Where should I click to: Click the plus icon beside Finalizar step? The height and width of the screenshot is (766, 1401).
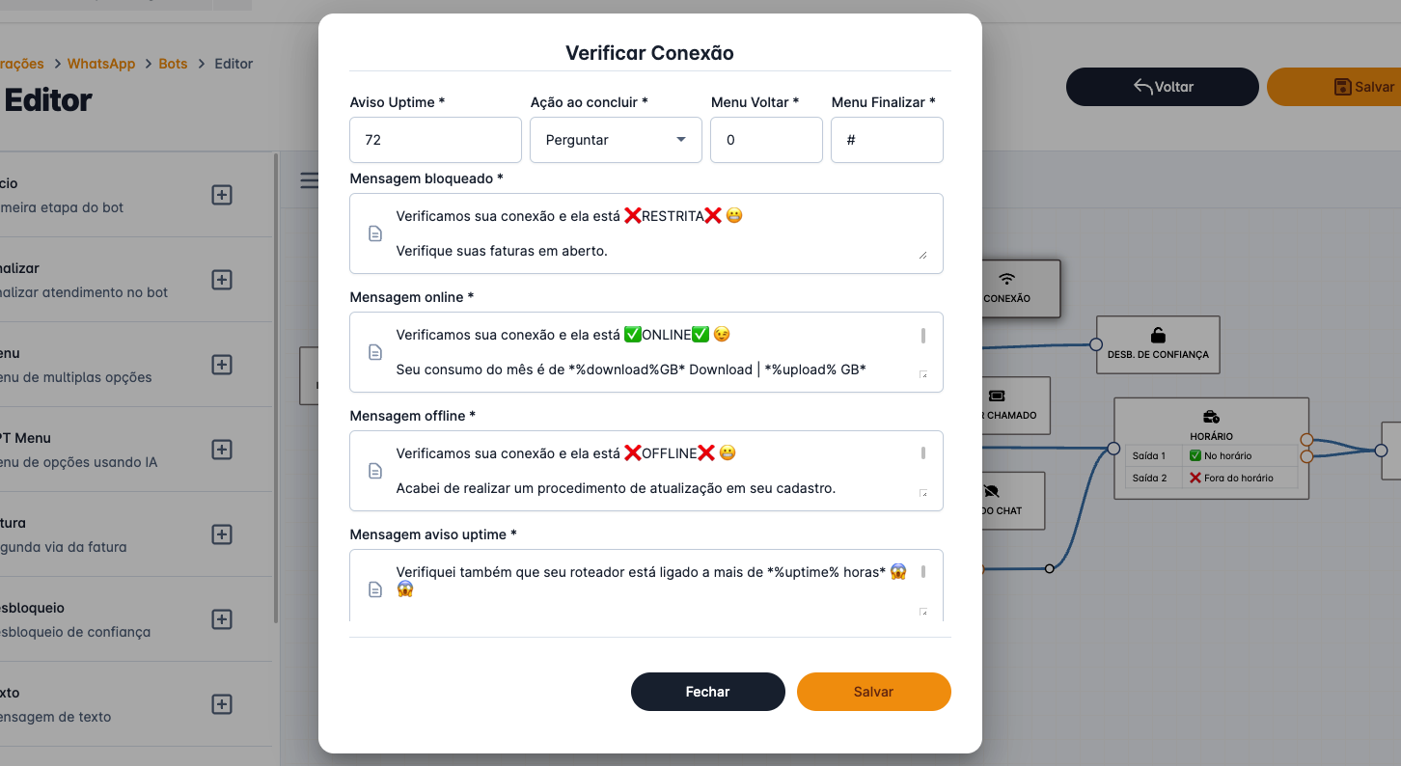[222, 280]
